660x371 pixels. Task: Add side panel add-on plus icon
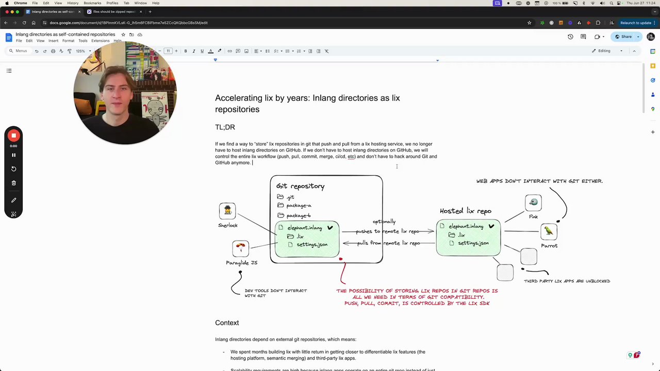click(x=653, y=132)
